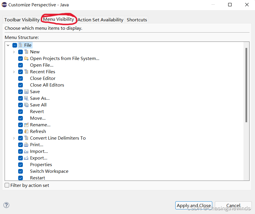Click the Recent Files submenu icon
Viewport: 255px width, 214px height.
coord(26,72)
